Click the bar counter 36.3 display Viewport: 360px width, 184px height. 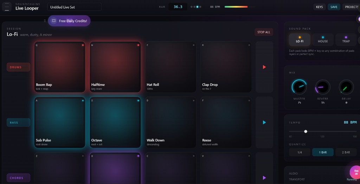178,7
